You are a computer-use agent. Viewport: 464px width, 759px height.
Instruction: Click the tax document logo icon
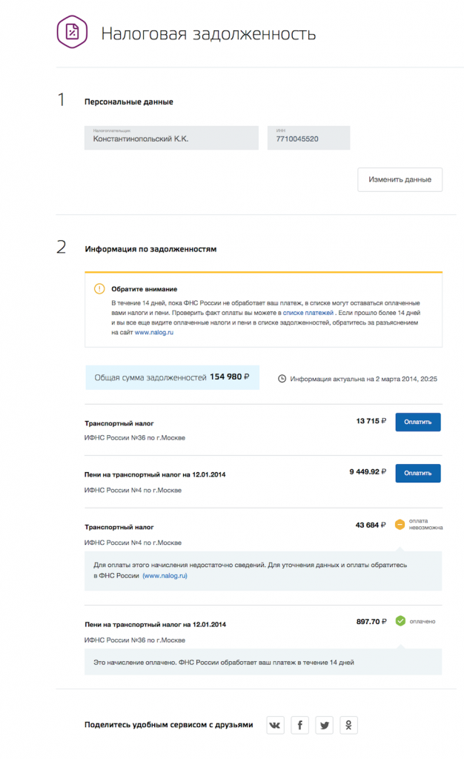[x=70, y=32]
